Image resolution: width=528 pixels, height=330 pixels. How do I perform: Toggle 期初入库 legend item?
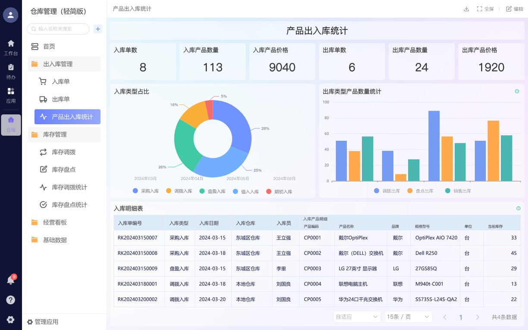279,192
